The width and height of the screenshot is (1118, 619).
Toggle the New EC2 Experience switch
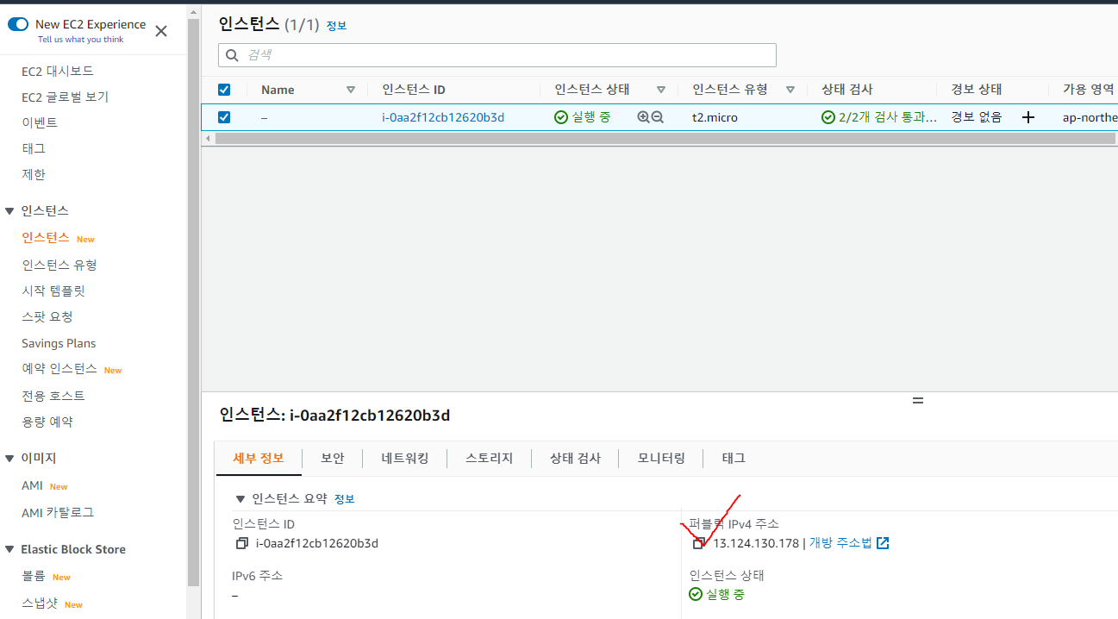tap(18, 24)
